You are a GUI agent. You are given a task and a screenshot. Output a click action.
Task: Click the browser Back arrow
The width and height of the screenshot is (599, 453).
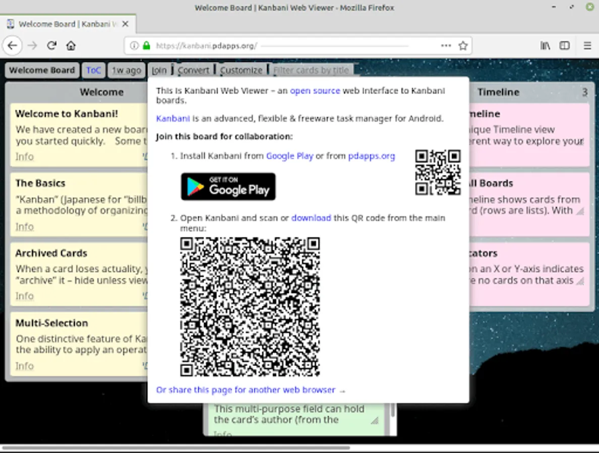(x=12, y=46)
